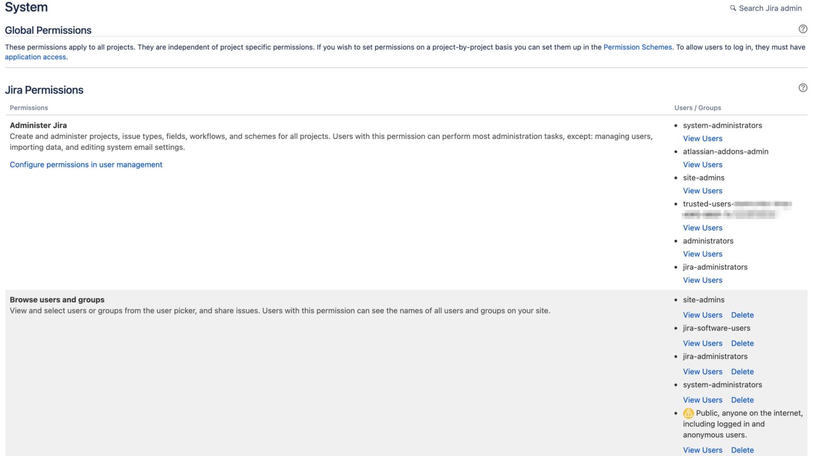Open help icon beside Global Permissions heading
The height and width of the screenshot is (456, 814).
(803, 29)
